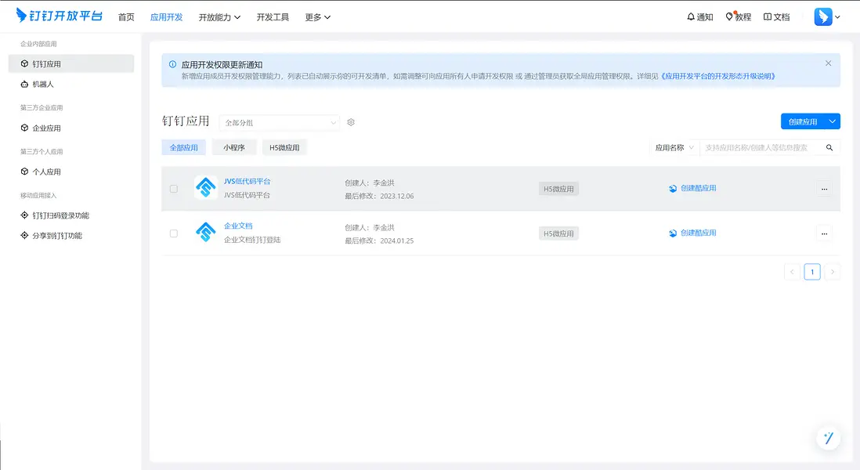This screenshot has width=860, height=470.
Task: Expand the 更多 navigation menu
Action: [x=316, y=16]
